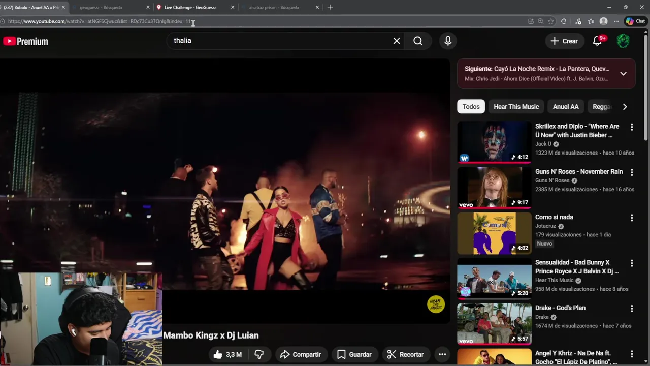Open the Copilot Chat button

[x=635, y=21]
